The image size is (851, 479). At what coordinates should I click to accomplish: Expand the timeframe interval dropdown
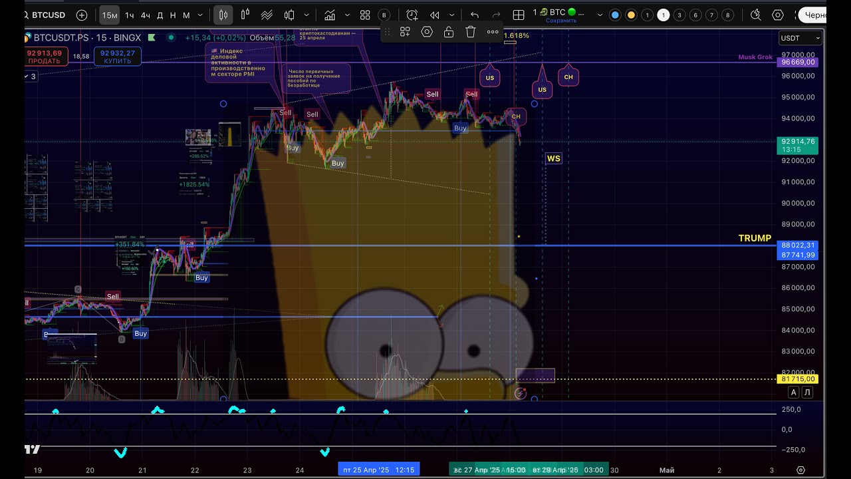pos(201,15)
